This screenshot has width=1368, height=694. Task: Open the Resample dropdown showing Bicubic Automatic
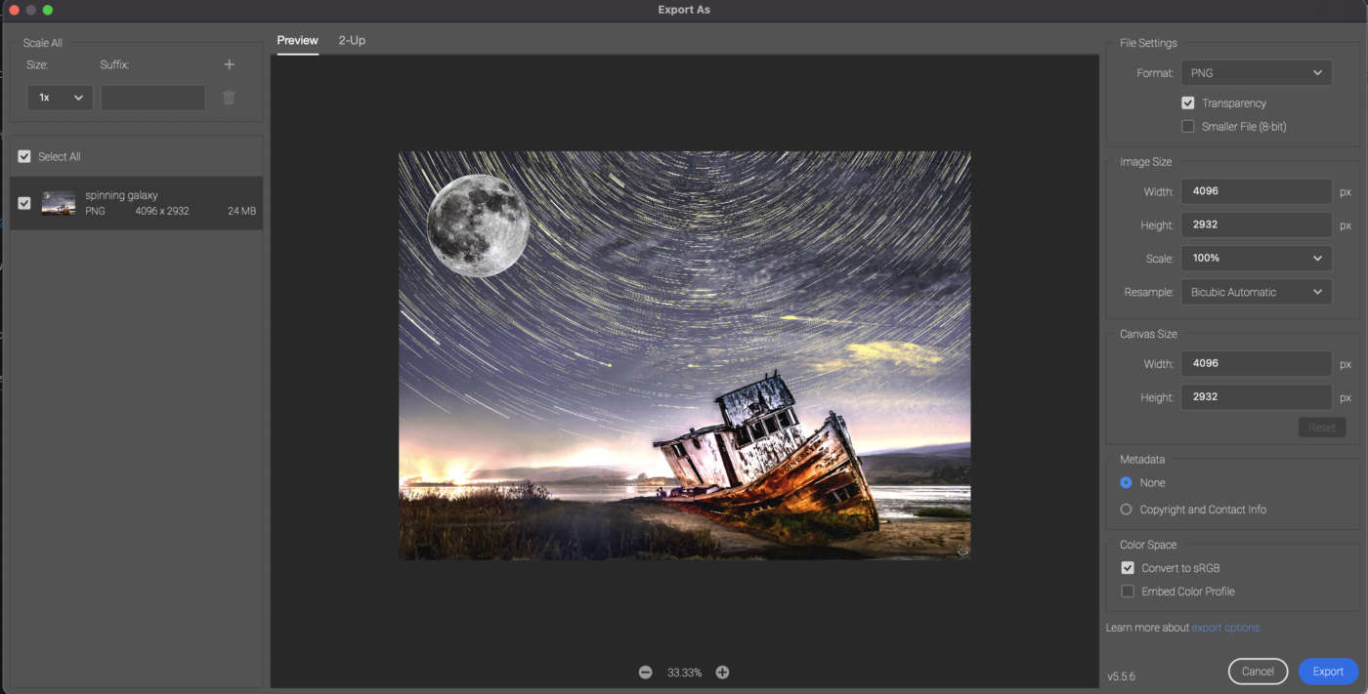[1256, 291]
